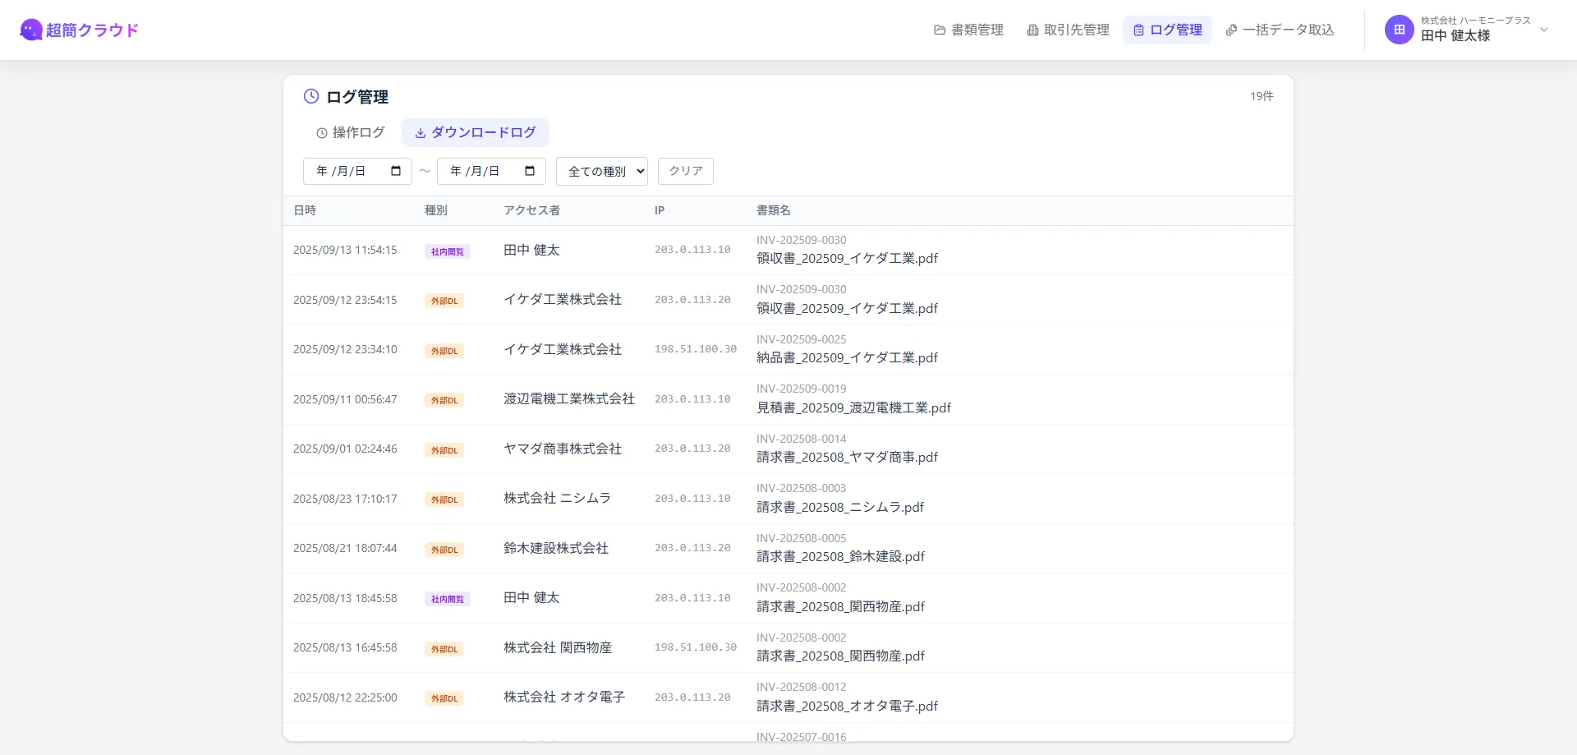1577x755 pixels.
Task: Switch to the 操作ログ tab
Action: click(x=351, y=132)
